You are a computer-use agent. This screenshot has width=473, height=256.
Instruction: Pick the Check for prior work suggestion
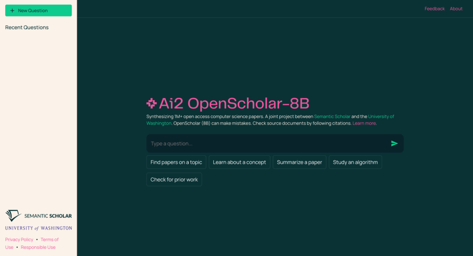pyautogui.click(x=174, y=179)
